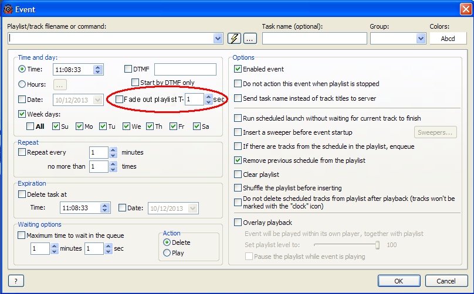Adjust the expiration time spinner

tap(105, 208)
